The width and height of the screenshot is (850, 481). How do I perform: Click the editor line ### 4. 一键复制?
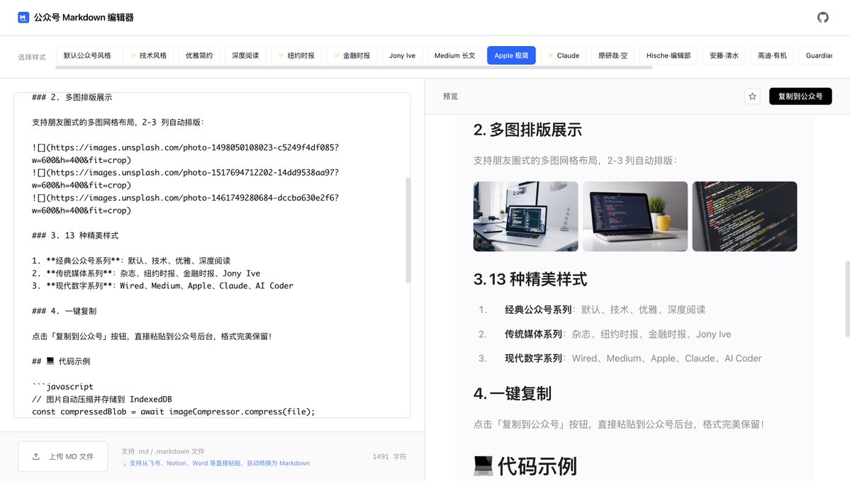[64, 311]
